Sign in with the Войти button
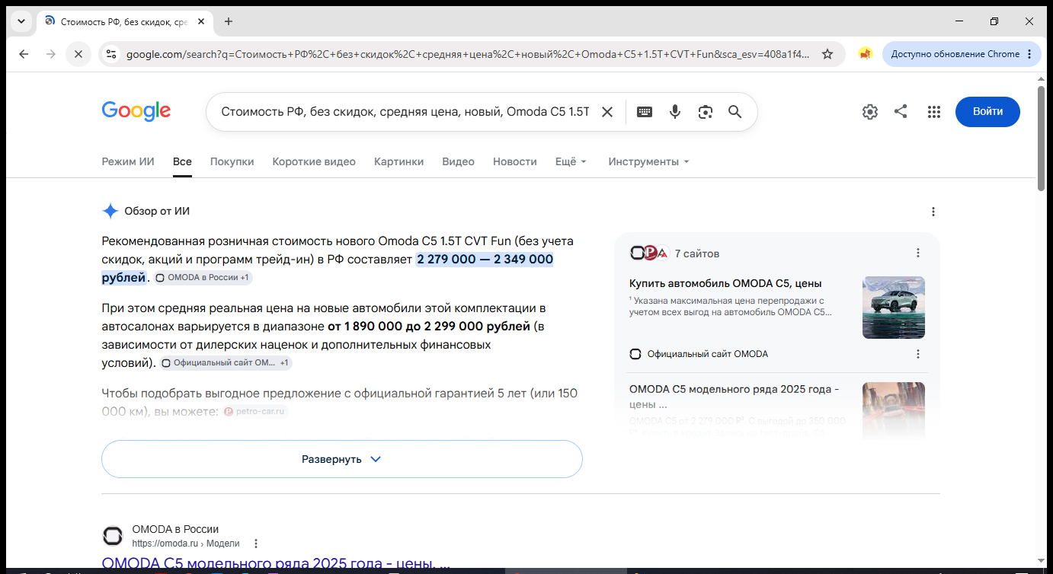The image size is (1053, 574). [x=987, y=112]
